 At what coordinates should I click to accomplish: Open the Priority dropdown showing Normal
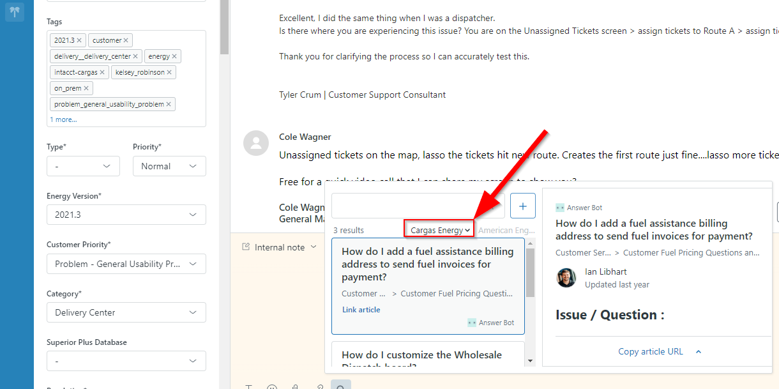(169, 166)
